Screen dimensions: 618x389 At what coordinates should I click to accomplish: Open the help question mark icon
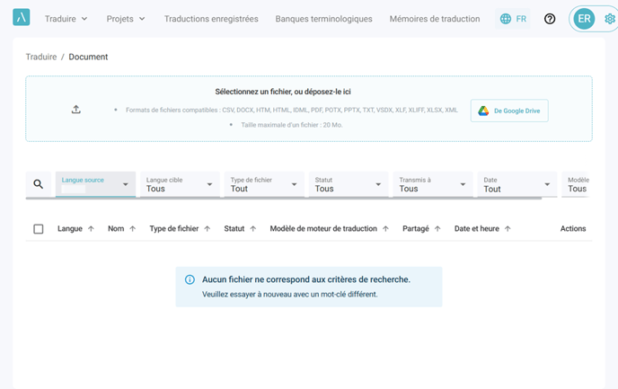[550, 19]
